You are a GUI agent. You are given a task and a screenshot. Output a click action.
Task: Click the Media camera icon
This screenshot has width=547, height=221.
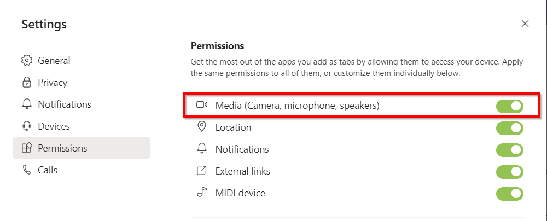[202, 106]
